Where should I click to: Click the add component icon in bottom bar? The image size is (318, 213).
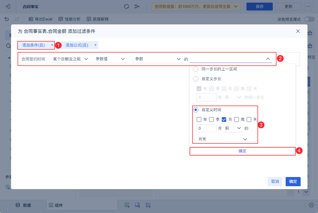pos(127,205)
